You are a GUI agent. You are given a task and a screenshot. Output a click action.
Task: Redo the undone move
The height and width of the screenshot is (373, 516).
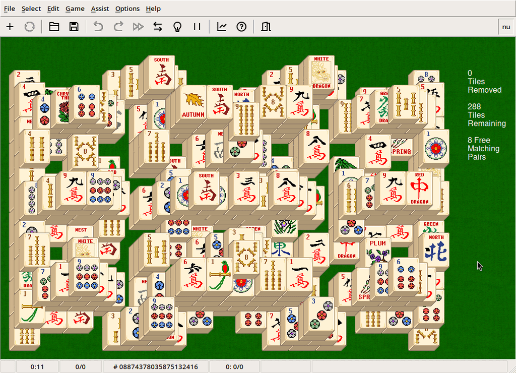pos(118,27)
